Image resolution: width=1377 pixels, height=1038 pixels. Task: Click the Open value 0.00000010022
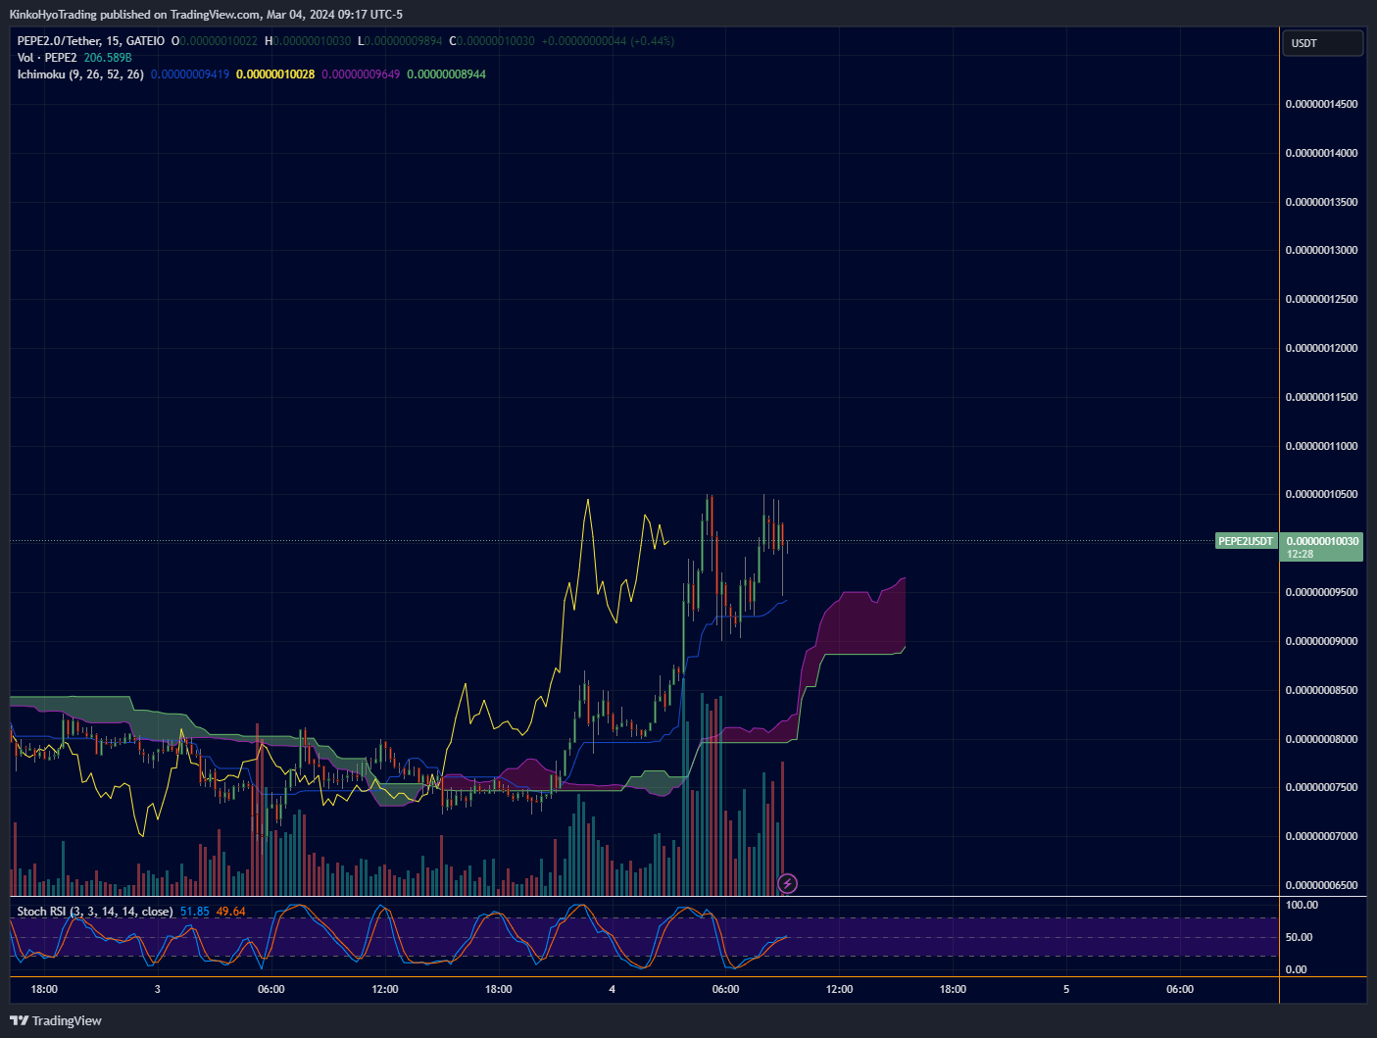[x=219, y=41]
